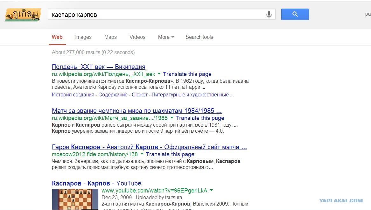Open 'Литературные и художественные' sitelink
371x210 pixels.
point(190,95)
